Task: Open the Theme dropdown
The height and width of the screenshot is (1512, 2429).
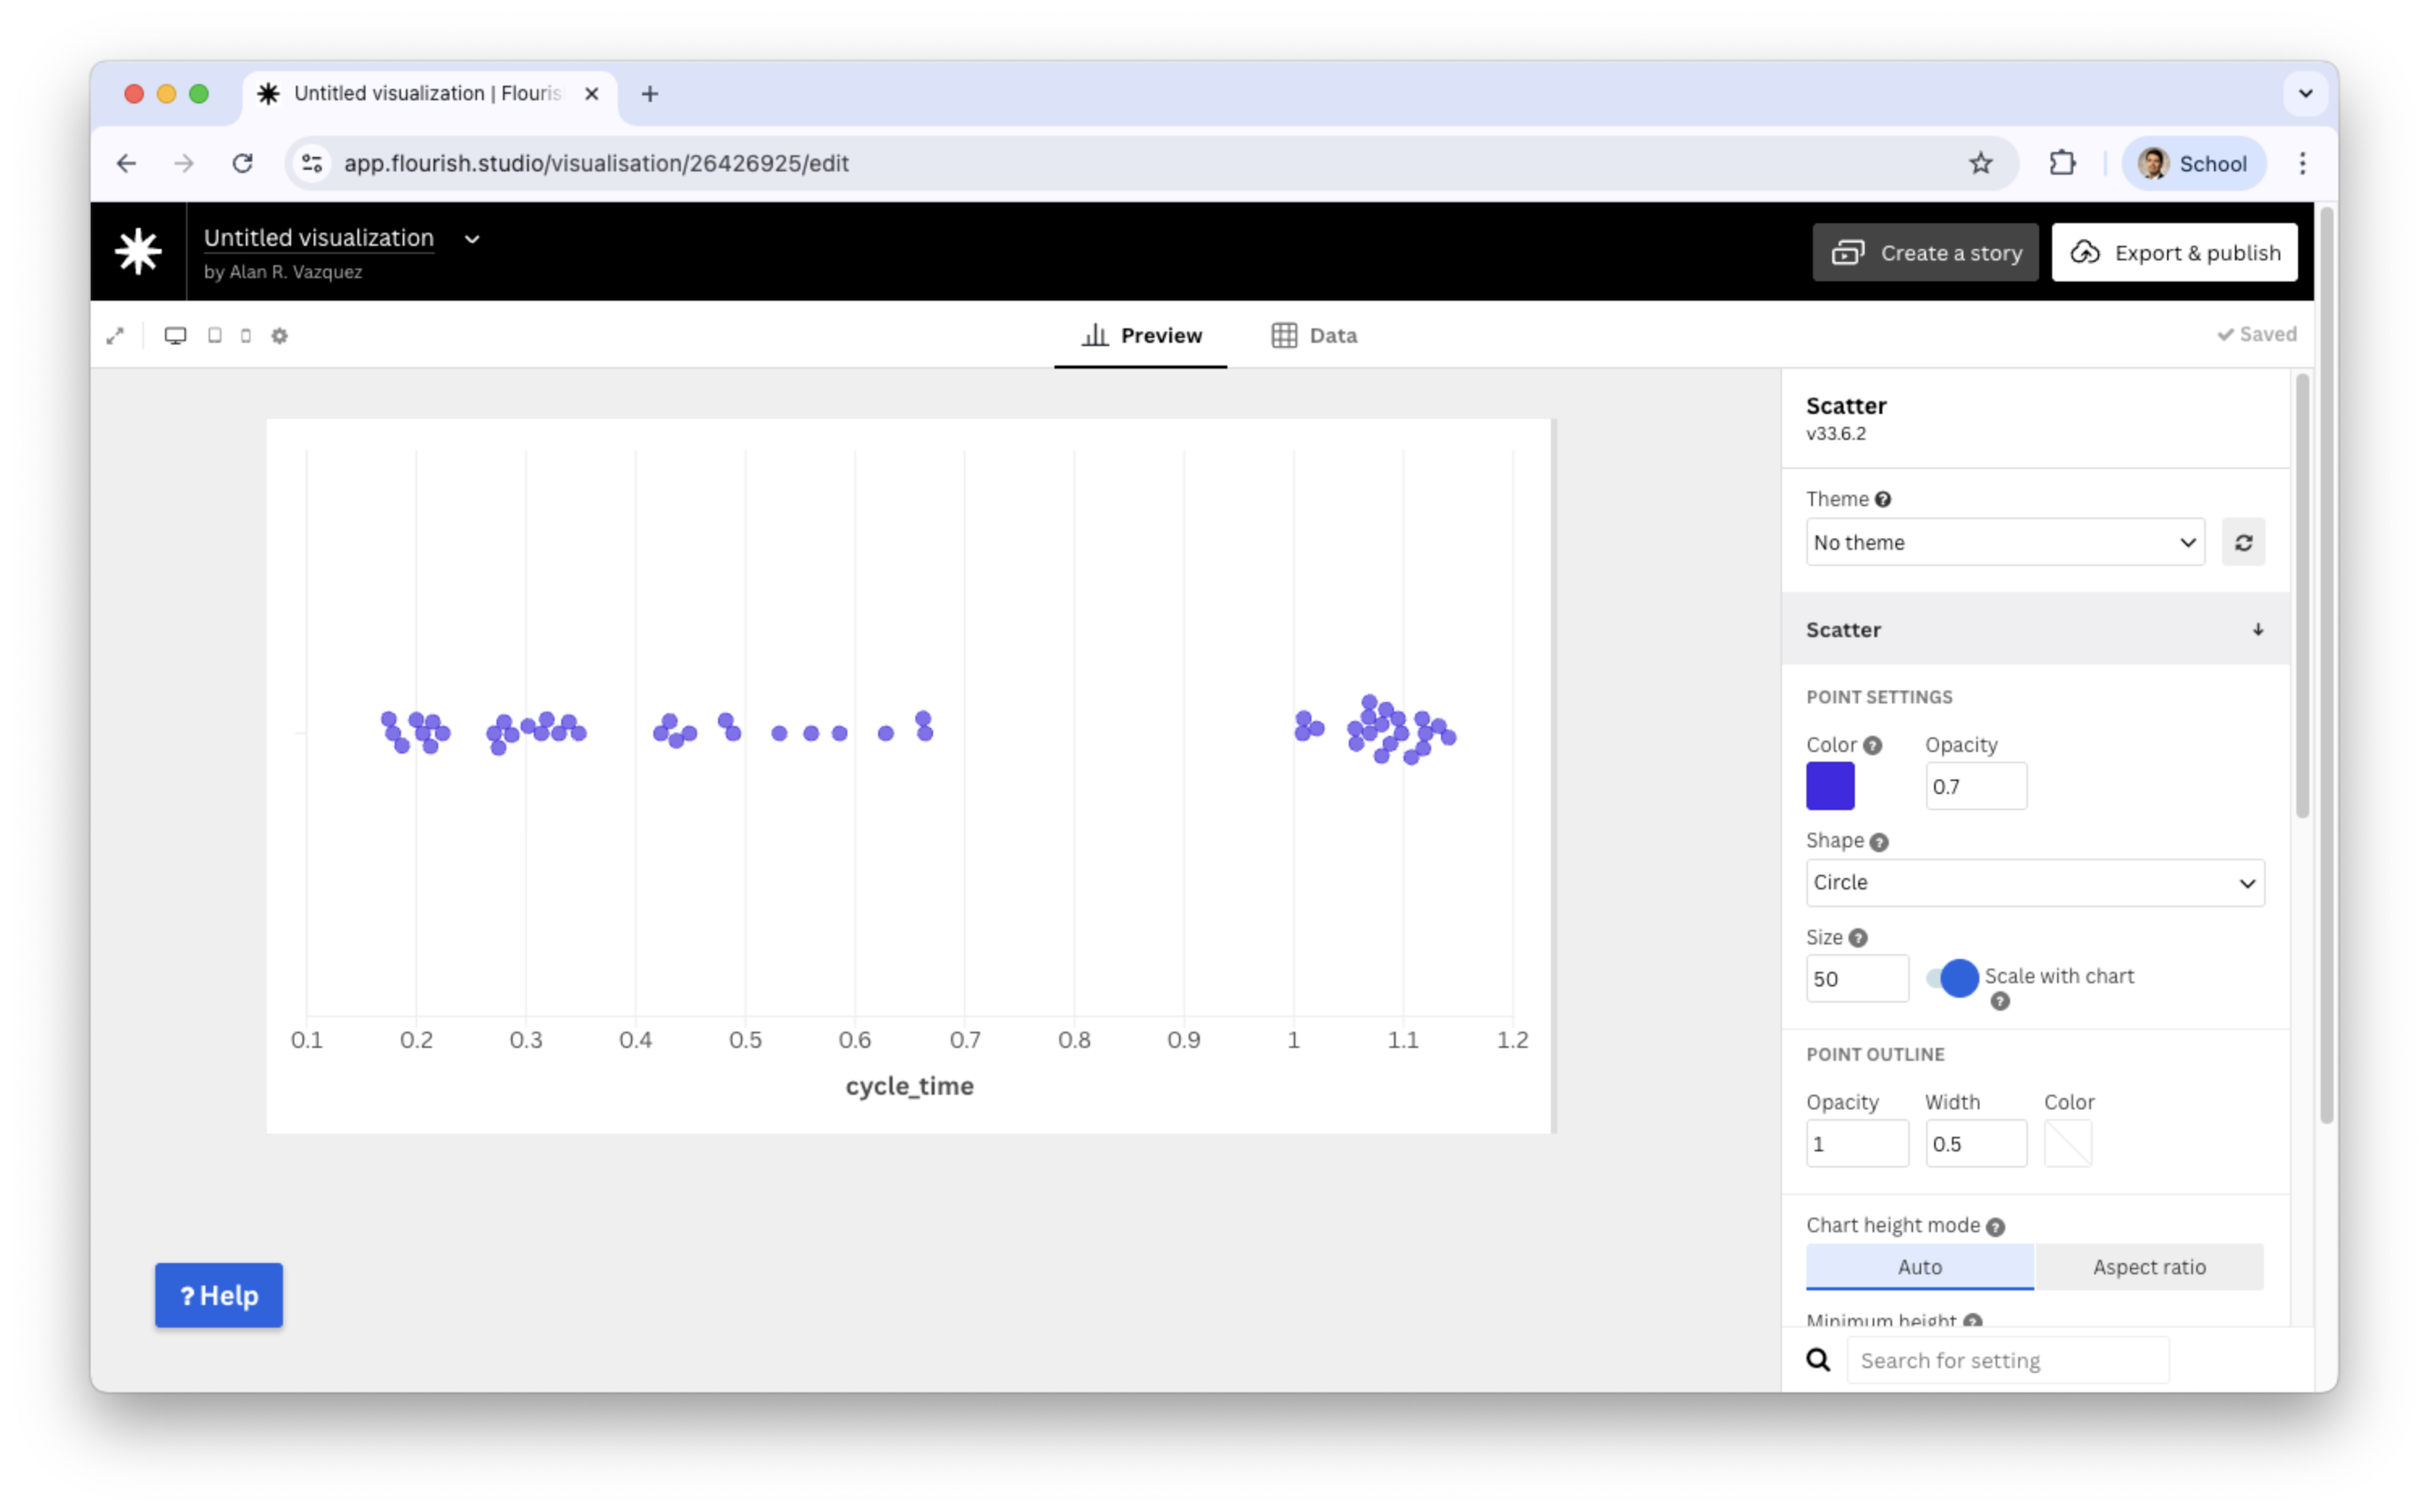Action: coord(2004,542)
